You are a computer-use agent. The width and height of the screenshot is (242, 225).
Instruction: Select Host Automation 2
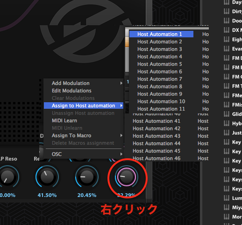[160, 42]
